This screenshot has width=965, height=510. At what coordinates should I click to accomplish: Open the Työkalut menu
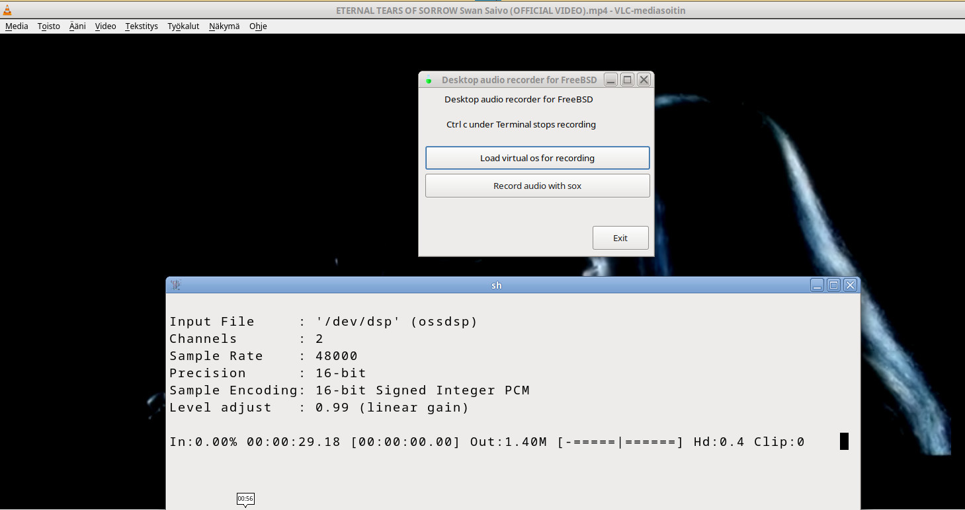click(183, 26)
